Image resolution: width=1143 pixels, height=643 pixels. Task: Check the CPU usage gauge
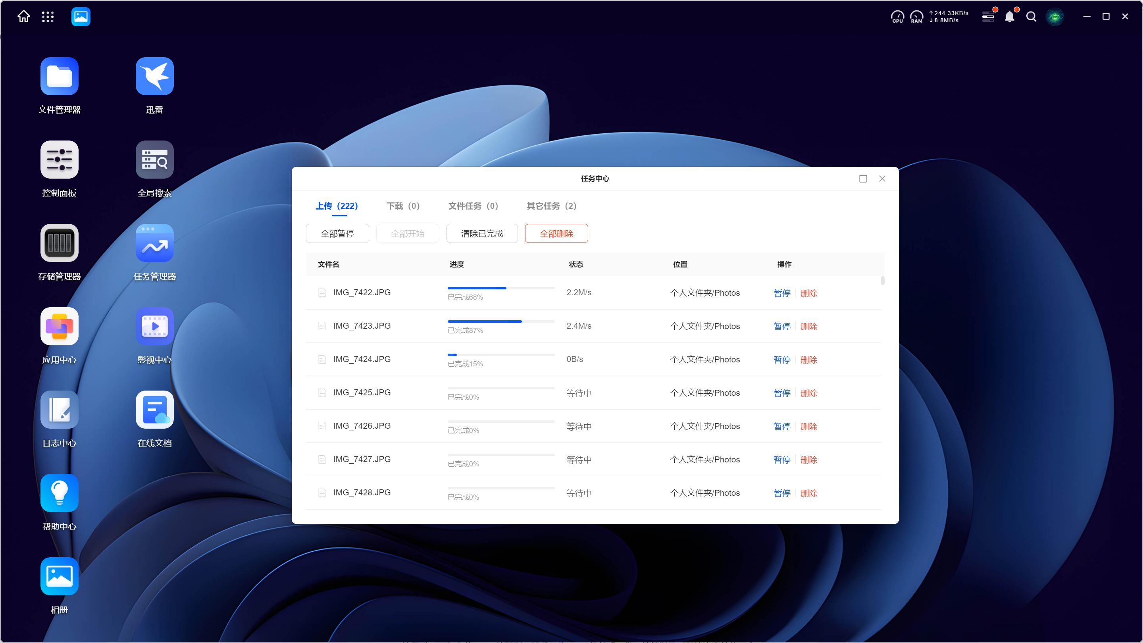[x=897, y=17]
